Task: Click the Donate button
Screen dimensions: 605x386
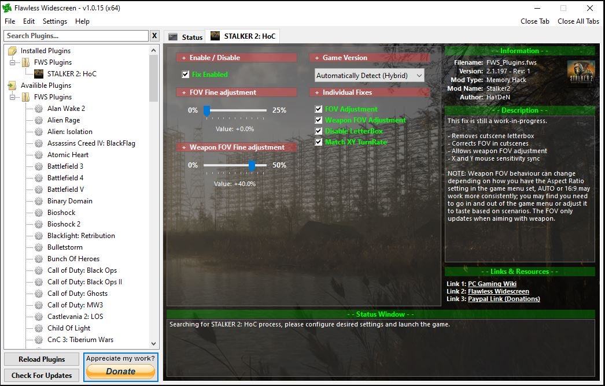Action: [x=121, y=372]
